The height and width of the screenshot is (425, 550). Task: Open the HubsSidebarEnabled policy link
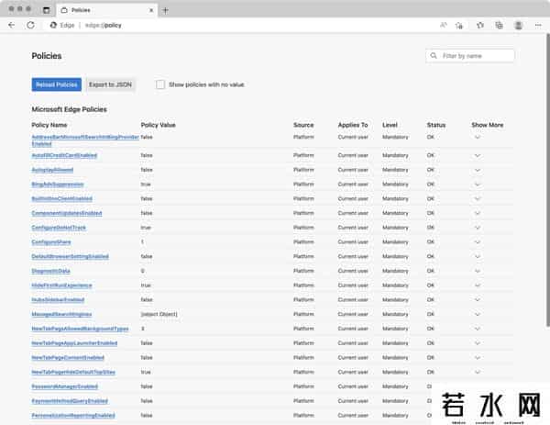[x=58, y=299]
